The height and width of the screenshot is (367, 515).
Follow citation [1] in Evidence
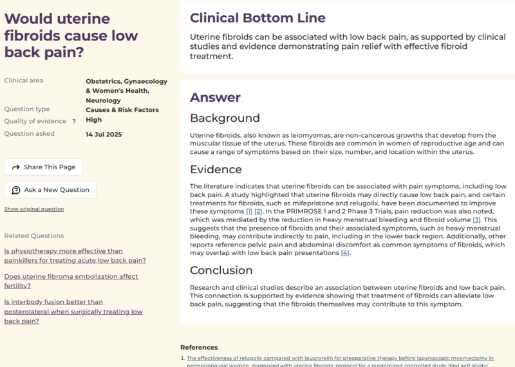click(x=249, y=211)
